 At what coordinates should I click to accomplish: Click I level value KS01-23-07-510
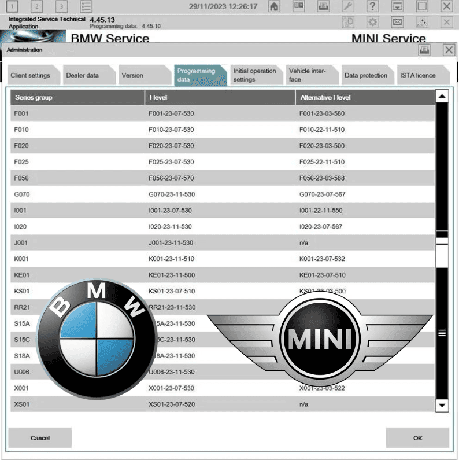click(172, 291)
